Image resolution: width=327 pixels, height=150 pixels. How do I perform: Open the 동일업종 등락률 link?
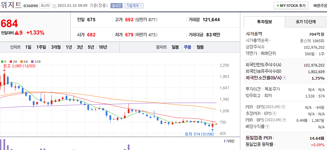tap(261, 144)
